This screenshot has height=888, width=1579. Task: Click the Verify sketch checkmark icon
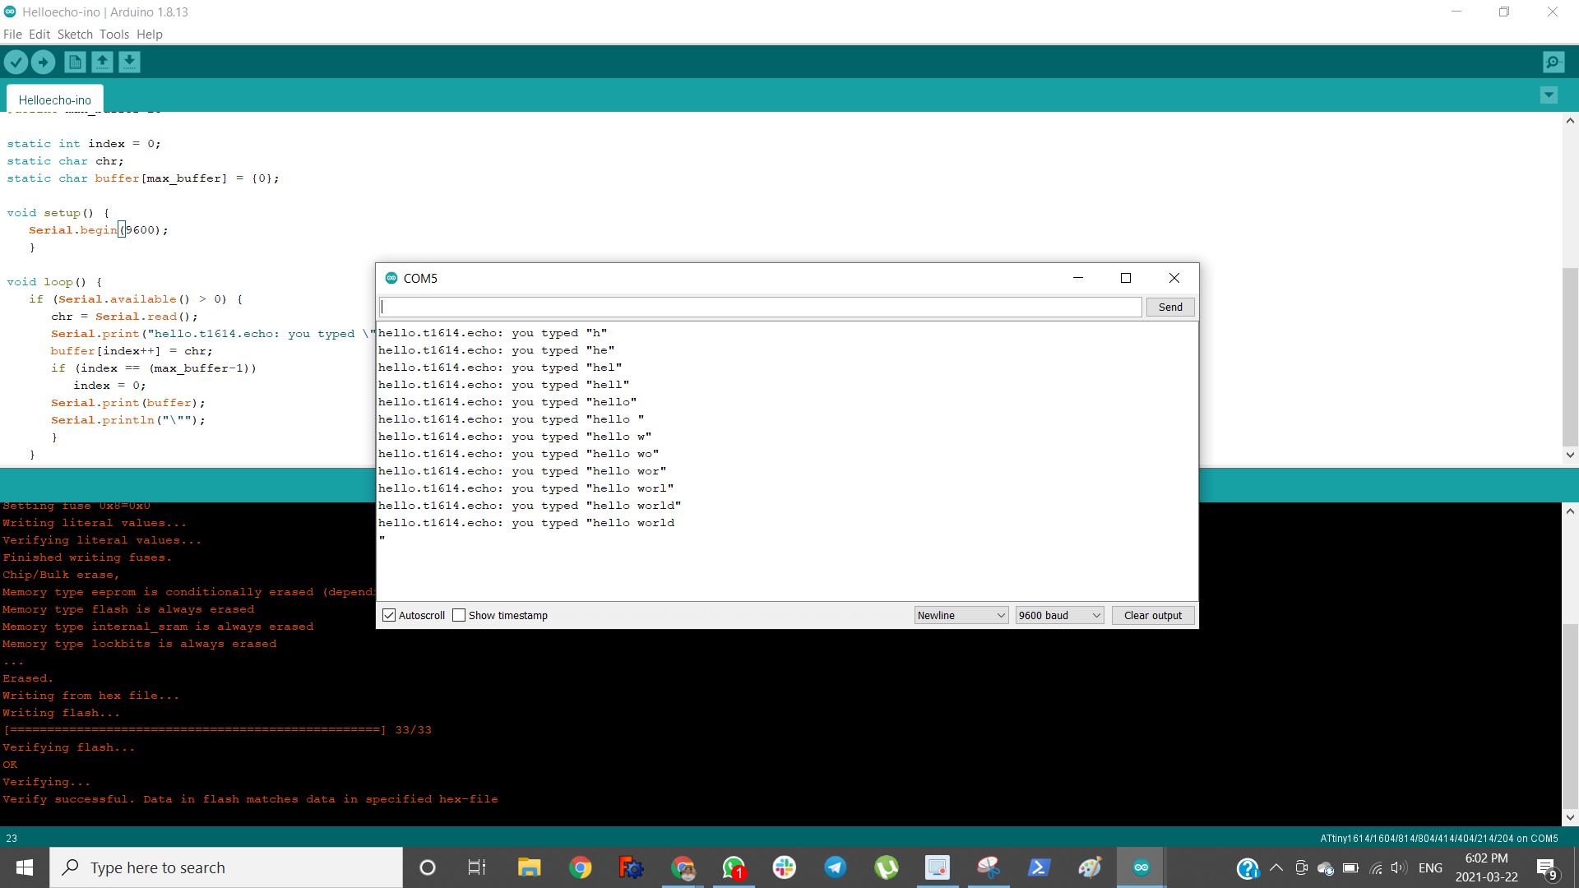[16, 62]
